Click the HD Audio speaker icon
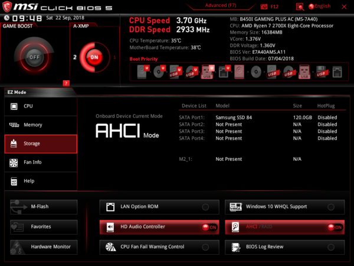 [x=110, y=227]
